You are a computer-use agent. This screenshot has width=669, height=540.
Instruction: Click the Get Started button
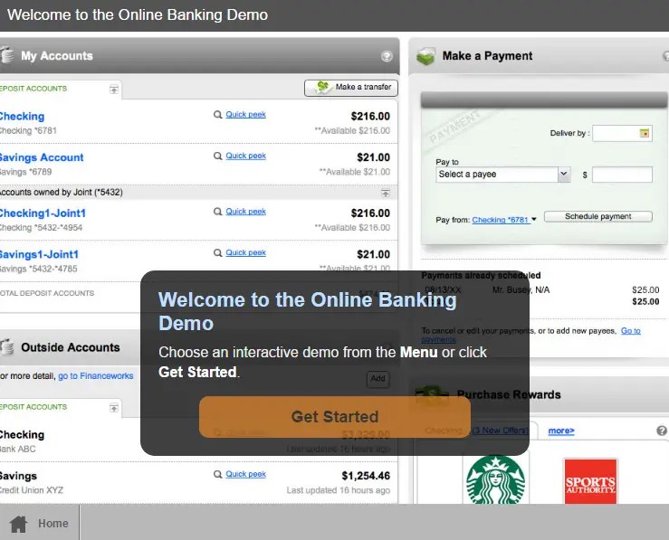335,416
